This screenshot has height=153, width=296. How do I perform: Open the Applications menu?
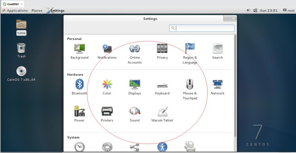tap(15, 10)
